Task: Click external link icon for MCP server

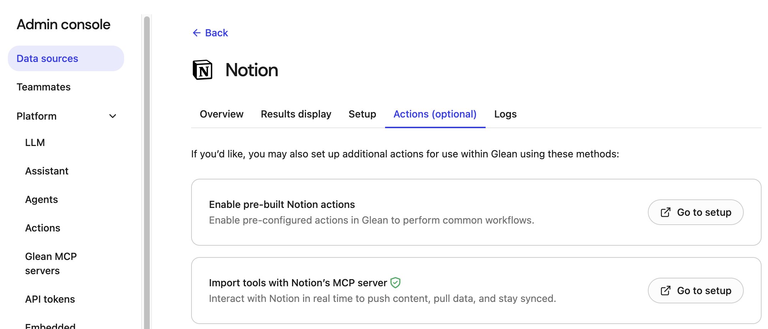Action: (x=665, y=291)
